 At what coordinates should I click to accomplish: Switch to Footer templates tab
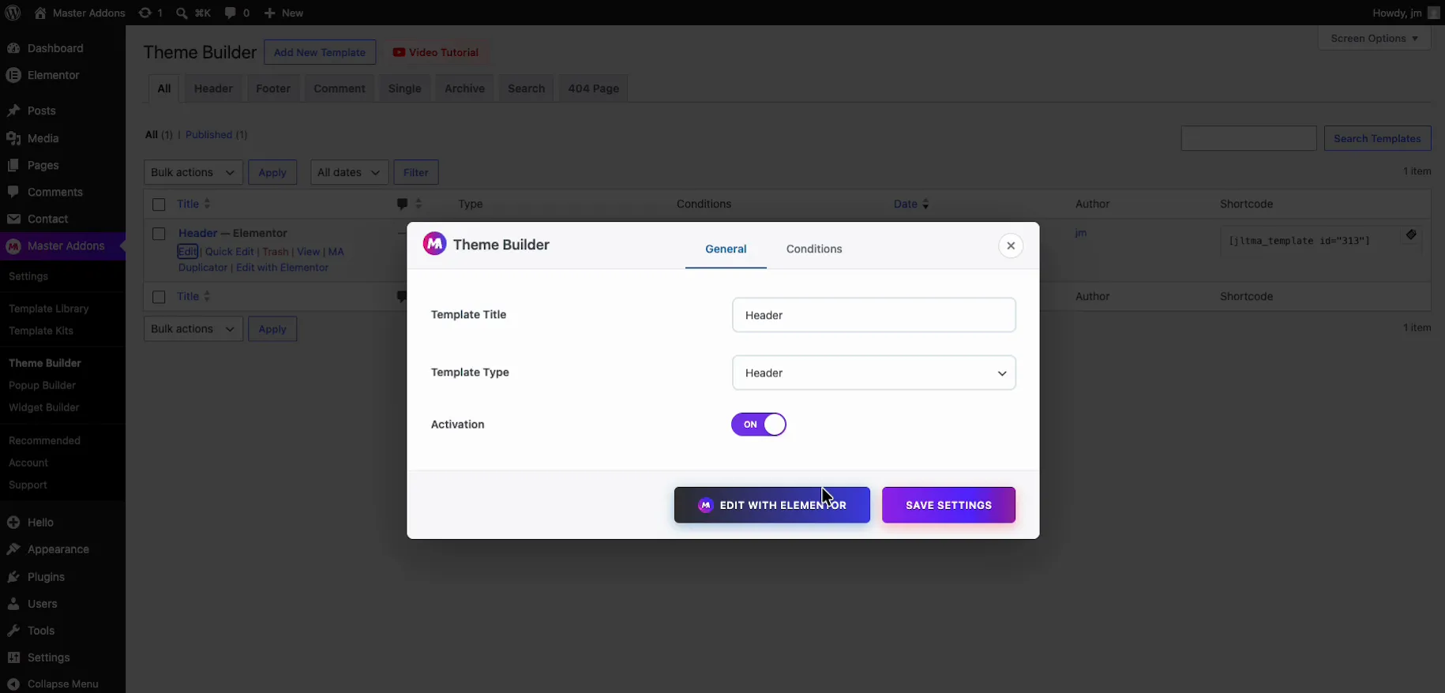[x=273, y=88]
